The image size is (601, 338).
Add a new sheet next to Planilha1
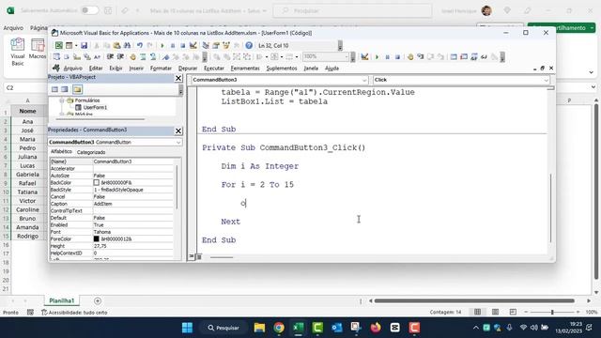tap(98, 300)
